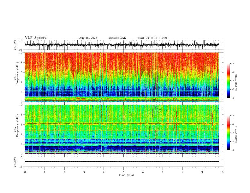
Task: Click time axis tick label "0"
Action: (25, 172)
